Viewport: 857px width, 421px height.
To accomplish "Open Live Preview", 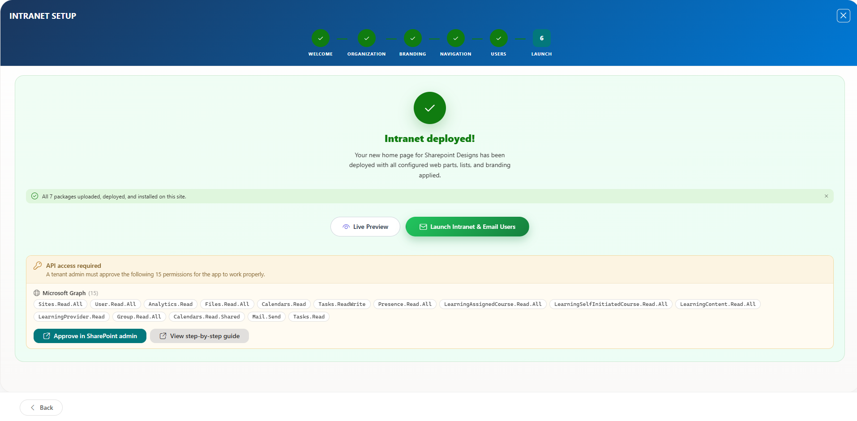I will [x=365, y=227].
